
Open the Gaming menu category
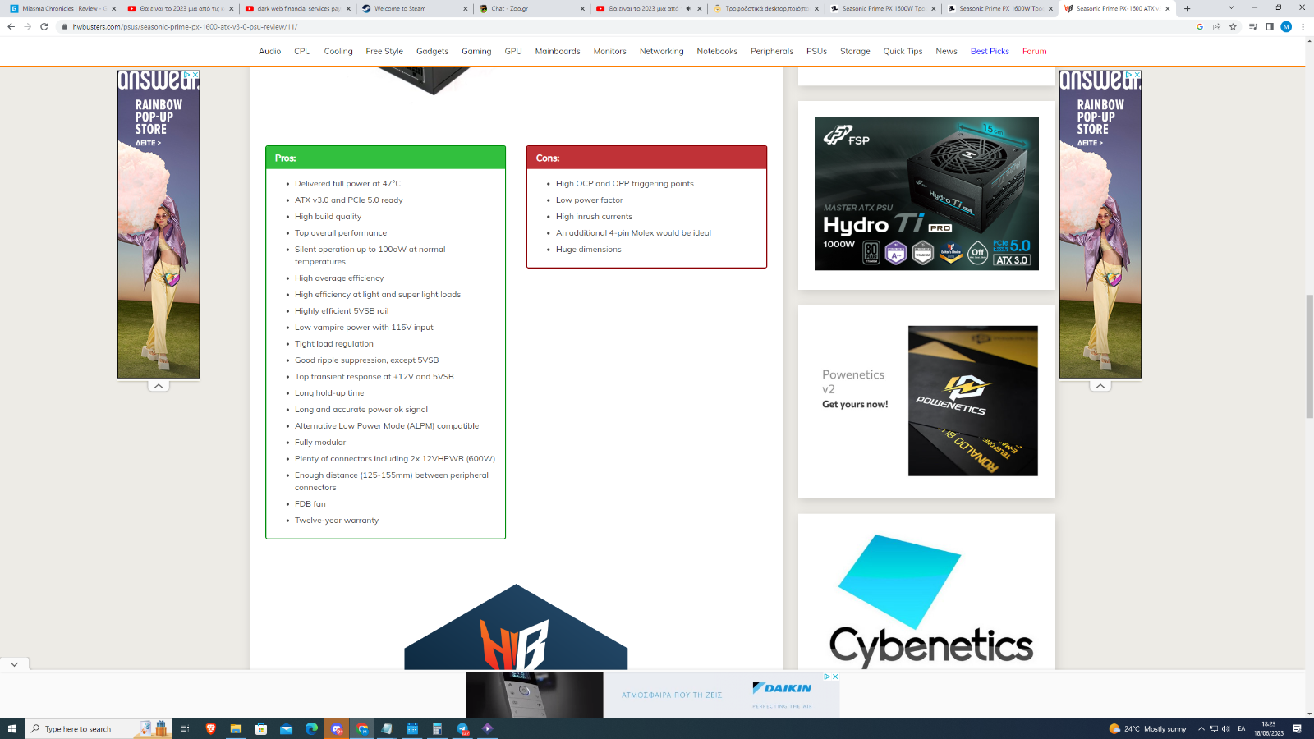point(476,51)
